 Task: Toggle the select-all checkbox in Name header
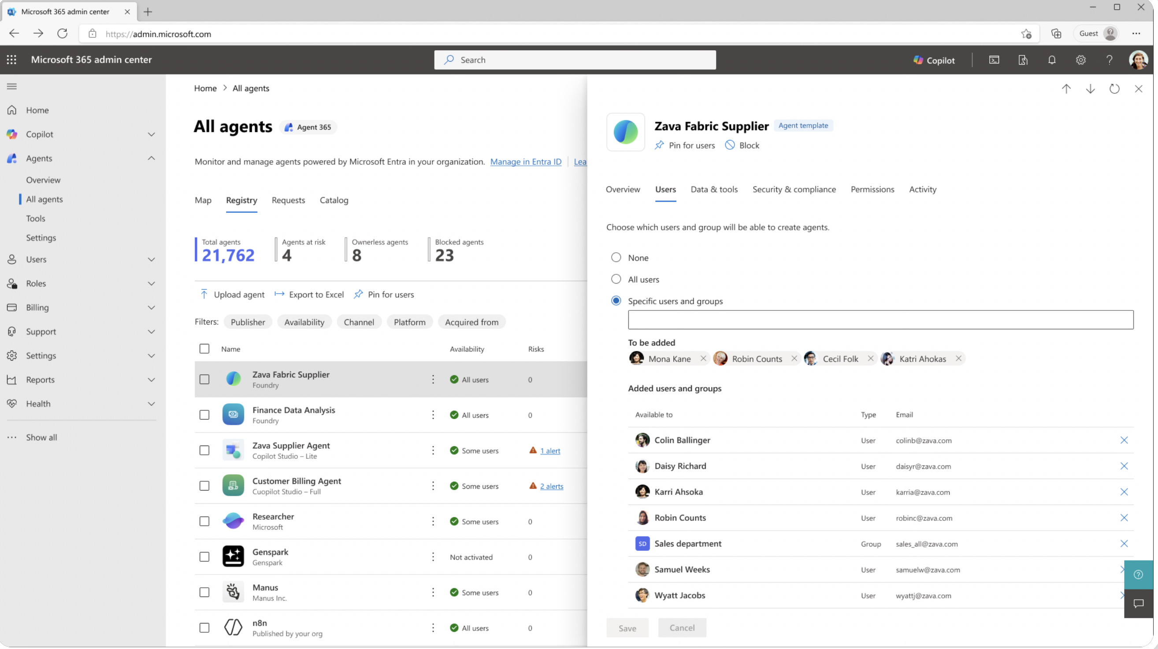pos(204,349)
